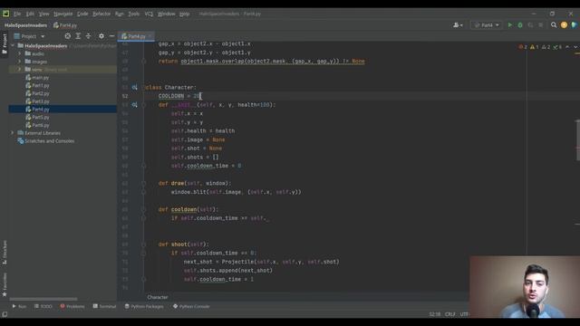This screenshot has width=580, height=326.
Task: Start debugging with the green bug icon
Action: click(520, 25)
